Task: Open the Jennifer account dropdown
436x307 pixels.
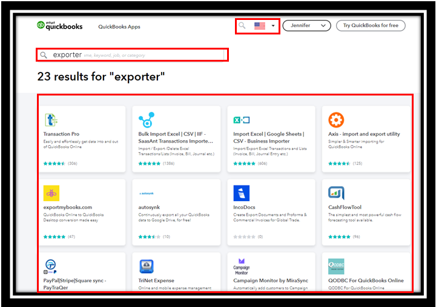Action: (x=306, y=25)
